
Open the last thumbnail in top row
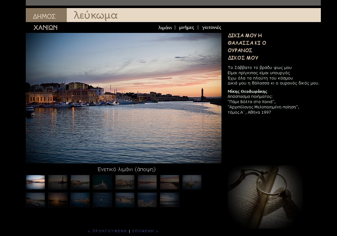click(x=192, y=182)
